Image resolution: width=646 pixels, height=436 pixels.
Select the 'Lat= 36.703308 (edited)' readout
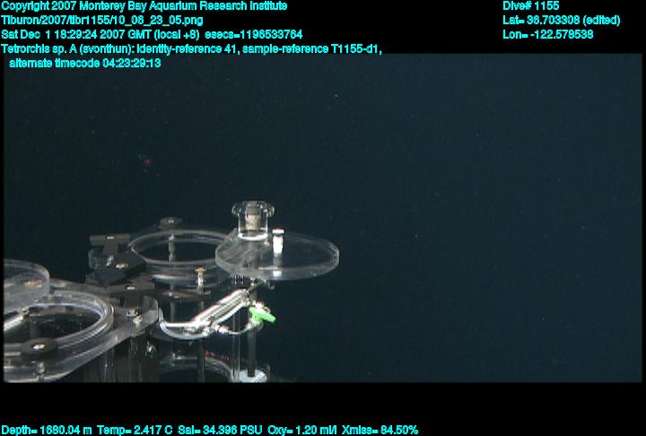tap(561, 21)
